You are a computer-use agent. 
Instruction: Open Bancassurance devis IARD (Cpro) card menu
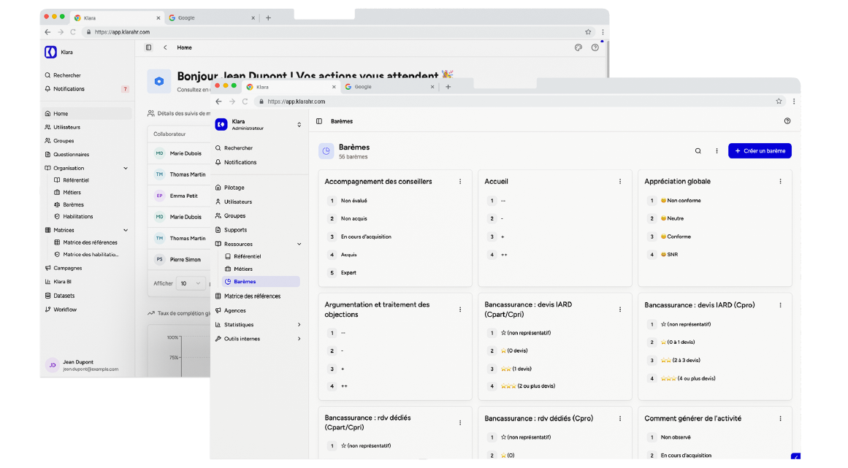tap(780, 305)
